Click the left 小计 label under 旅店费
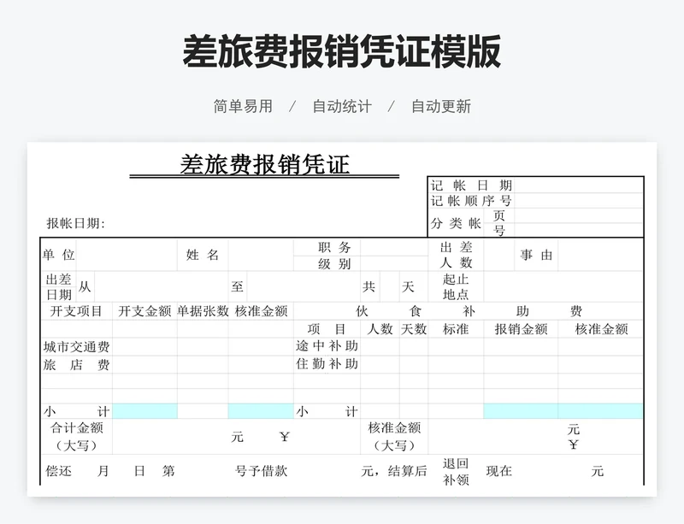The height and width of the screenshot is (524, 684). 76,411
